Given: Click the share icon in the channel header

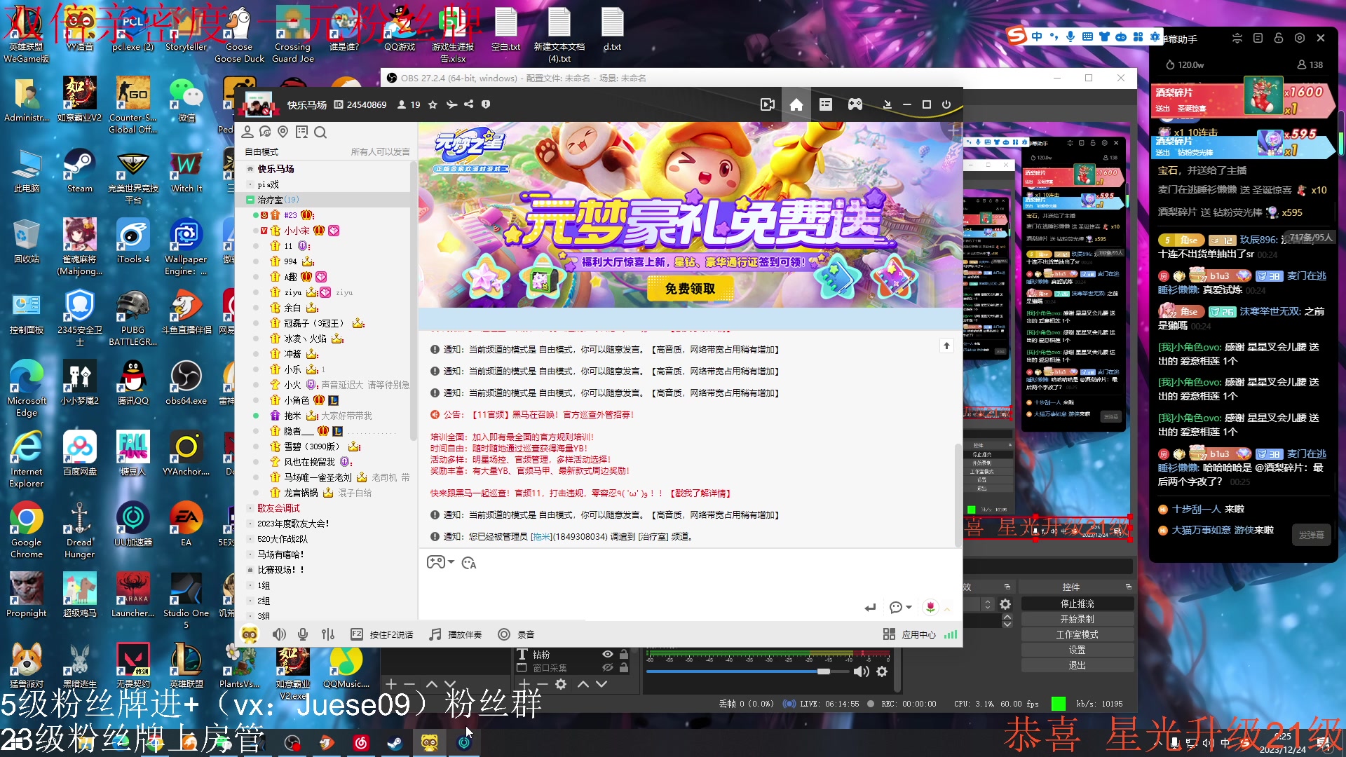Looking at the screenshot, I should click(x=468, y=104).
